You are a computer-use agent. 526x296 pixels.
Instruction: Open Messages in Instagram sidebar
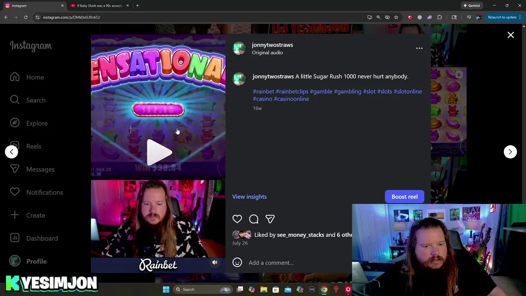coord(32,169)
